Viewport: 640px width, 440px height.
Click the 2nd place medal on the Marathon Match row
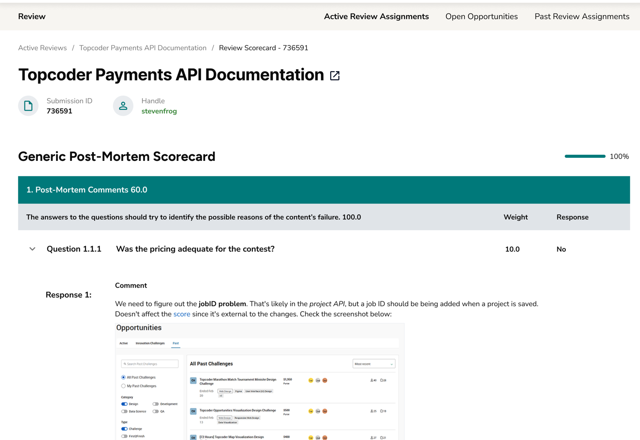point(318,380)
